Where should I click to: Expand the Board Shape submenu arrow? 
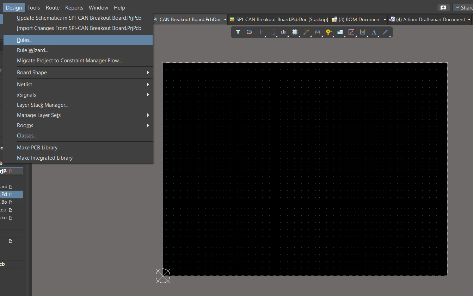tap(148, 73)
